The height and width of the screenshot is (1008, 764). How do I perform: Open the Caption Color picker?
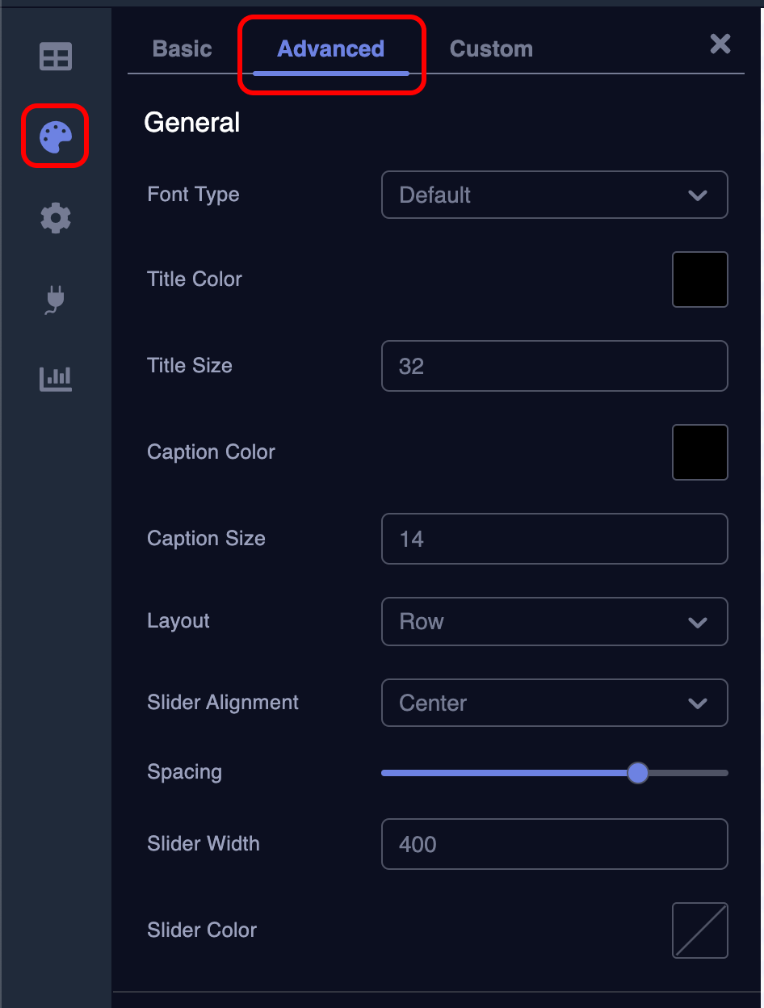[699, 452]
